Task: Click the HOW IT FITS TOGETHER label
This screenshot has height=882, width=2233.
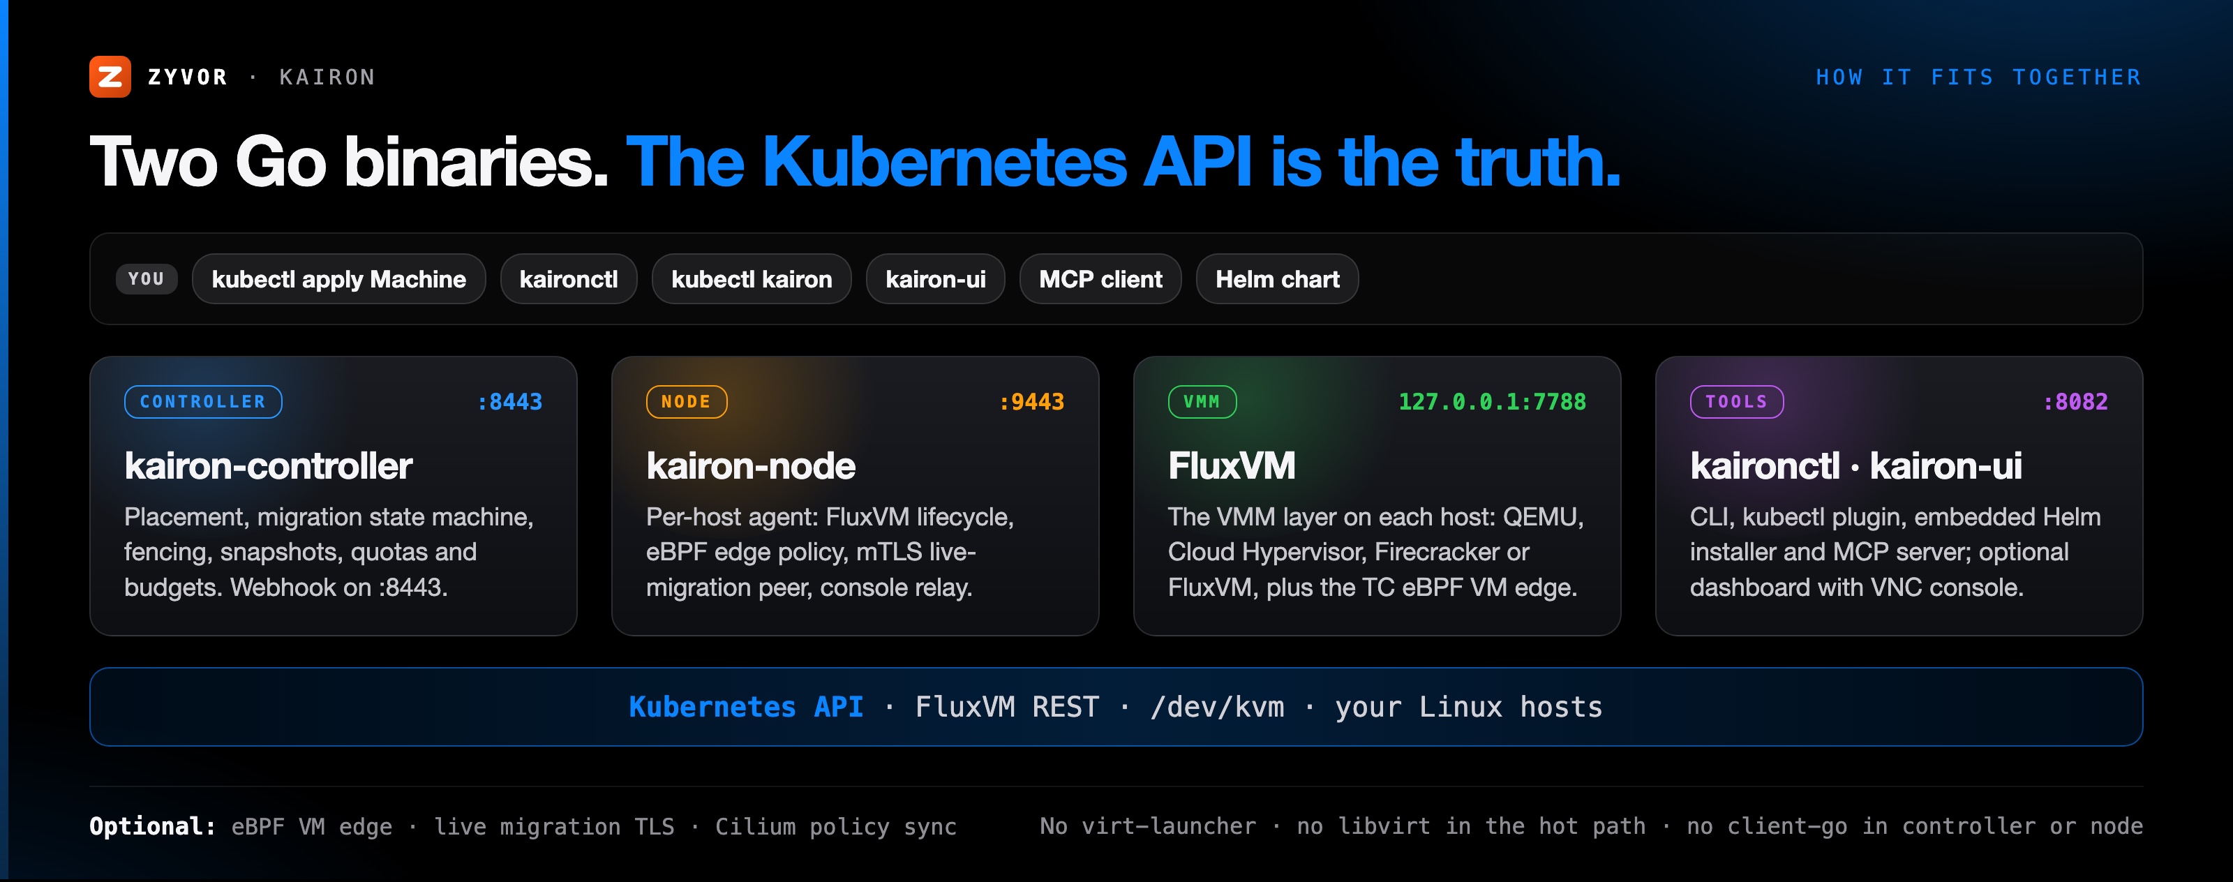Action: point(1979,77)
